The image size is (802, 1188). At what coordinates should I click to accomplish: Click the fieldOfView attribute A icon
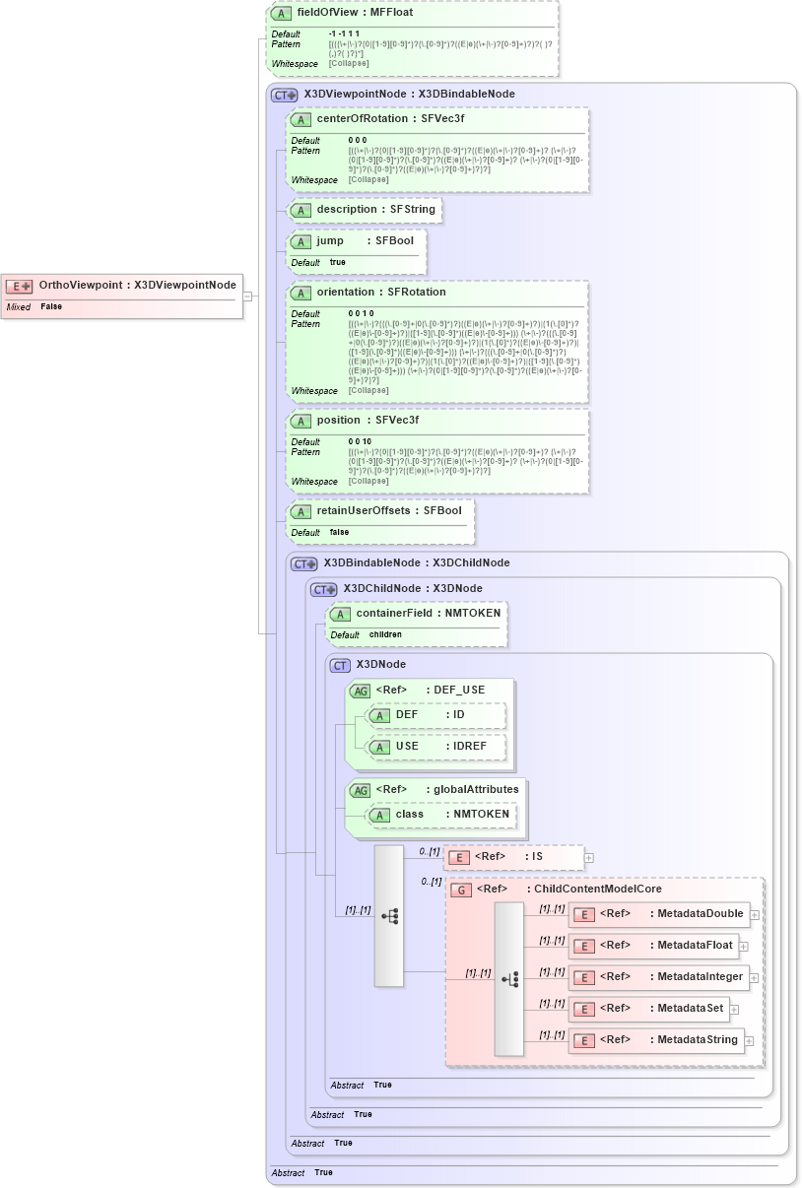pyautogui.click(x=282, y=14)
